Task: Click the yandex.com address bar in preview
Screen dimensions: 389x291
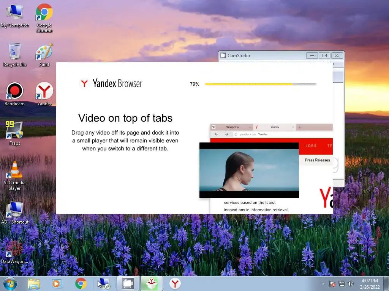Action: [x=283, y=135]
